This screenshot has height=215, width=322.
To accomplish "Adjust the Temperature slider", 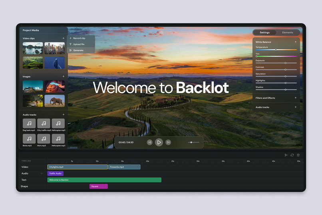I will pos(276,50).
